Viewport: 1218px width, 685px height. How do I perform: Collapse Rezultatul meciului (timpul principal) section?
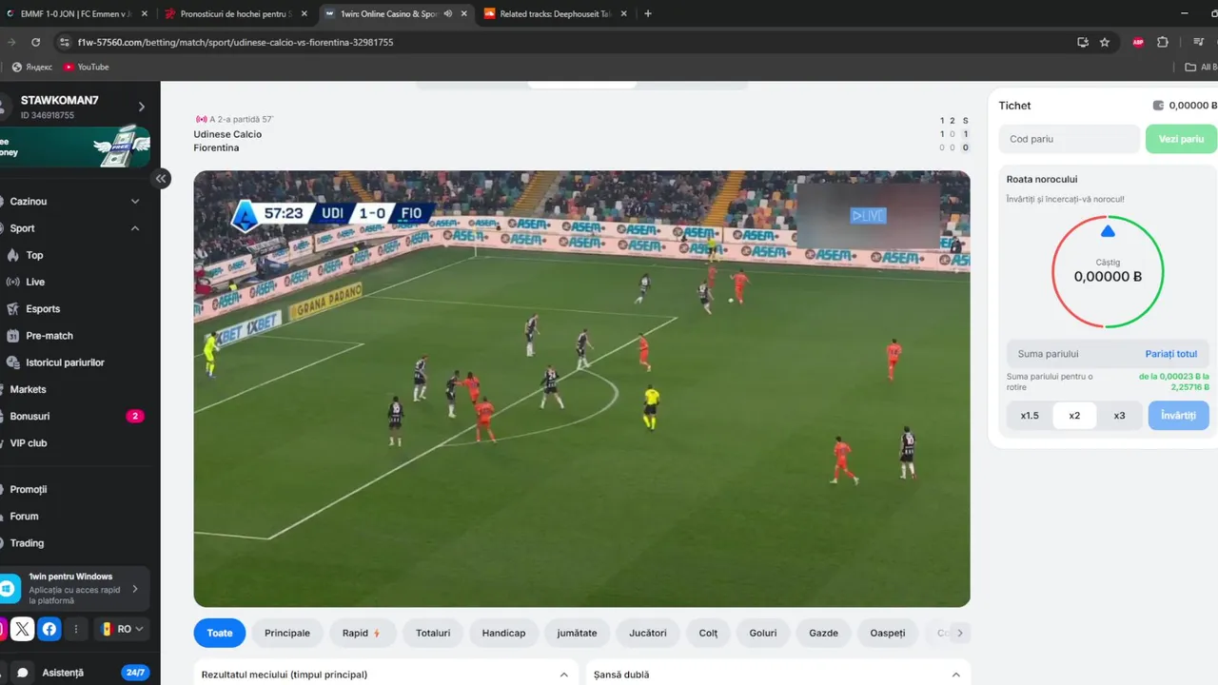tap(563, 675)
